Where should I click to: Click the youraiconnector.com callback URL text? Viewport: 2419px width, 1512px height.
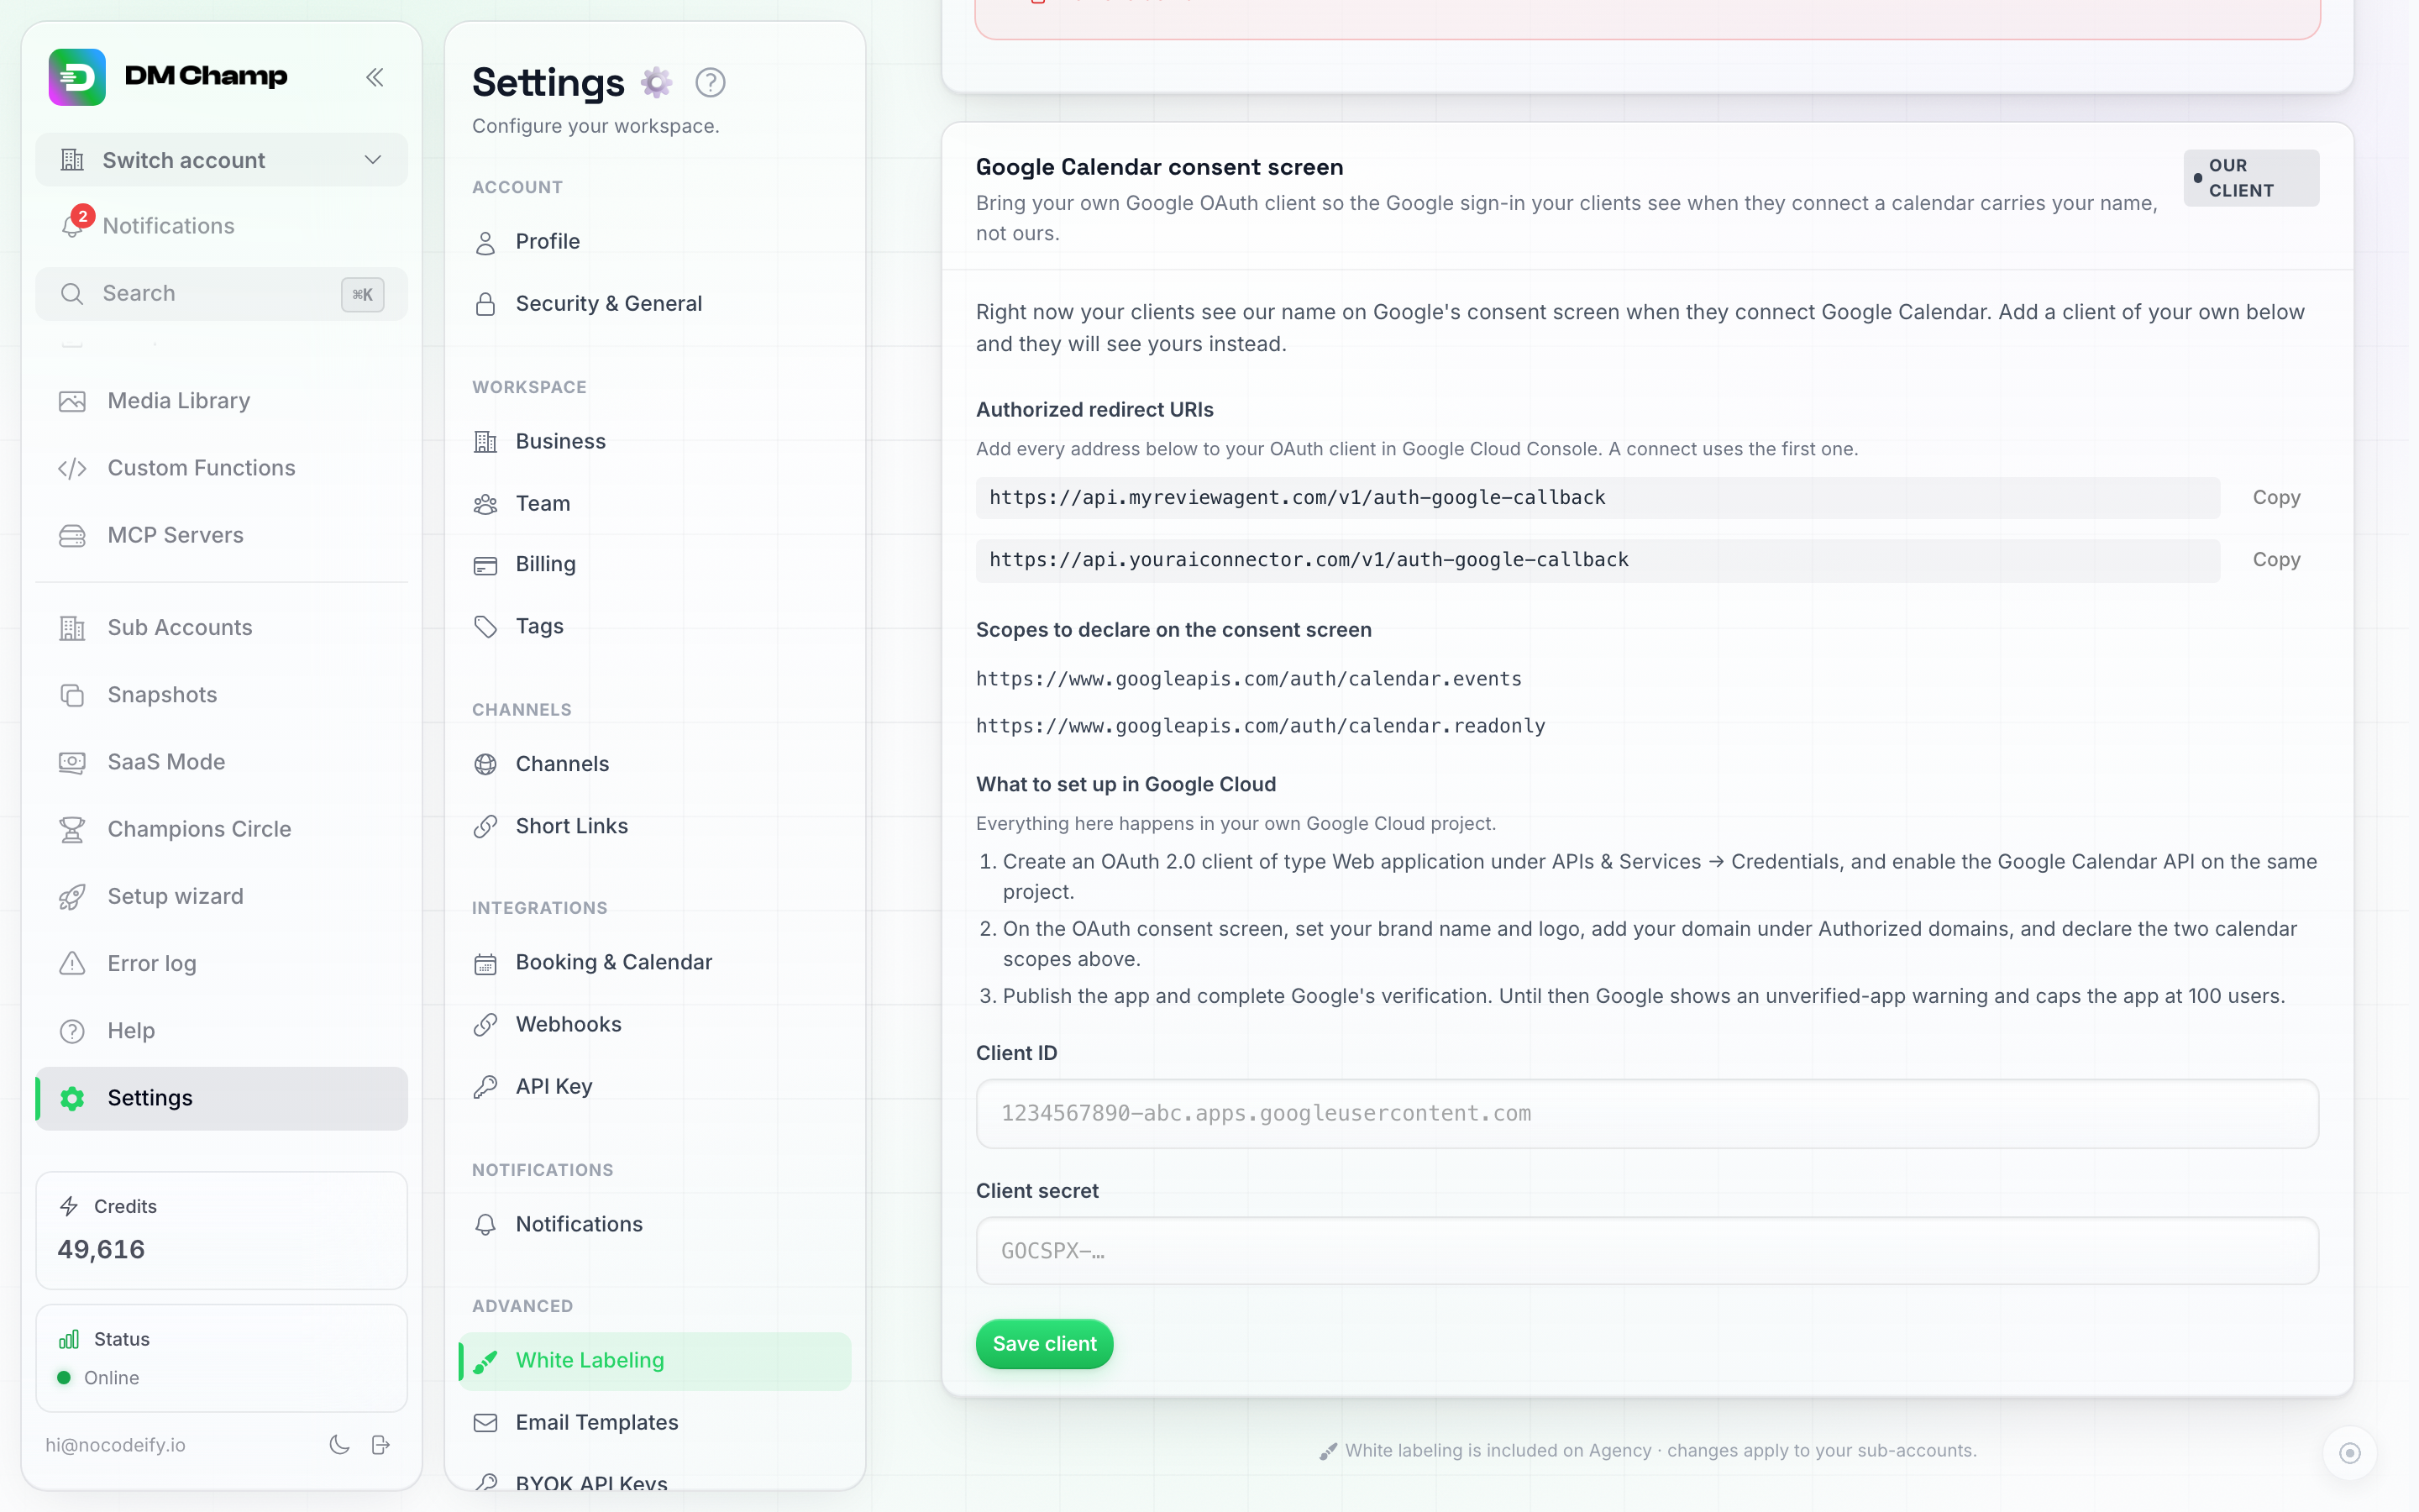(x=1309, y=560)
